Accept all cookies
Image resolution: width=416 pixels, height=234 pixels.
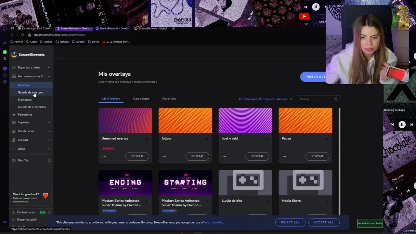point(324,222)
